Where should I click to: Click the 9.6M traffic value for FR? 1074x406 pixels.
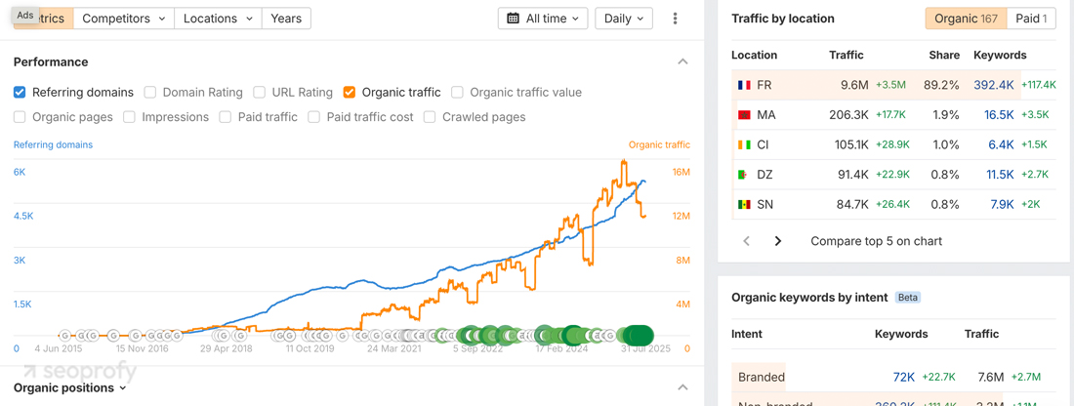pyautogui.click(x=855, y=86)
